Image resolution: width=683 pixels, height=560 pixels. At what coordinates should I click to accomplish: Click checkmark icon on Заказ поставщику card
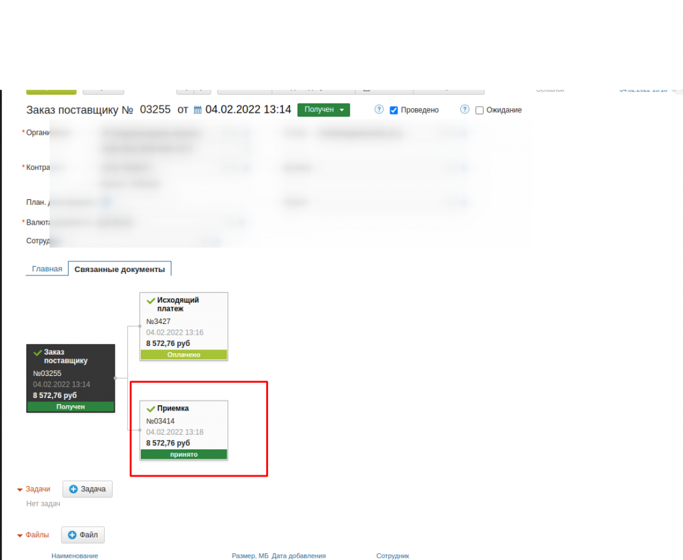click(38, 352)
